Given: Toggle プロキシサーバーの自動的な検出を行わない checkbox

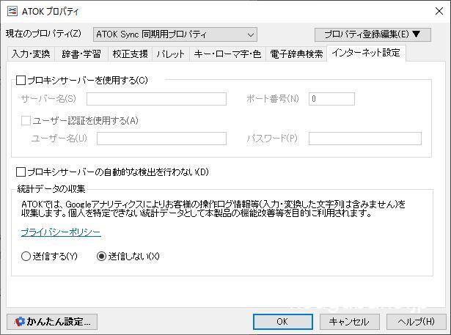Looking at the screenshot, I should click(21, 172).
